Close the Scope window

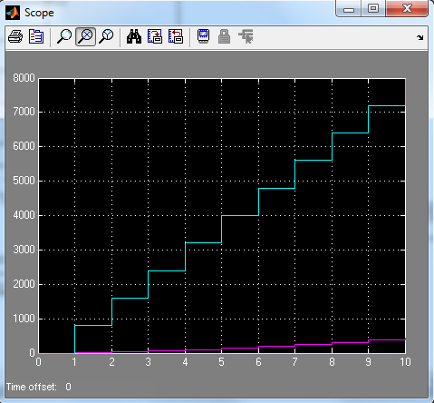[x=407, y=8]
